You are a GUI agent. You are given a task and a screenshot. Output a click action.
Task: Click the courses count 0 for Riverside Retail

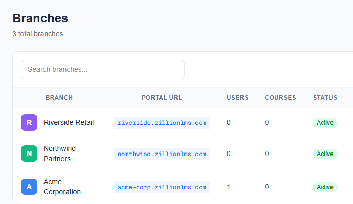click(x=267, y=122)
